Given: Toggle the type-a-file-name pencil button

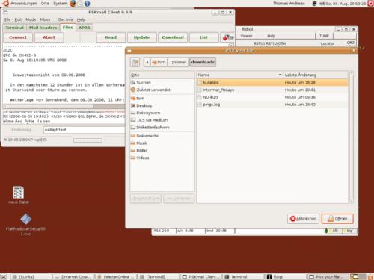Looking at the screenshot, I should coord(135,62).
